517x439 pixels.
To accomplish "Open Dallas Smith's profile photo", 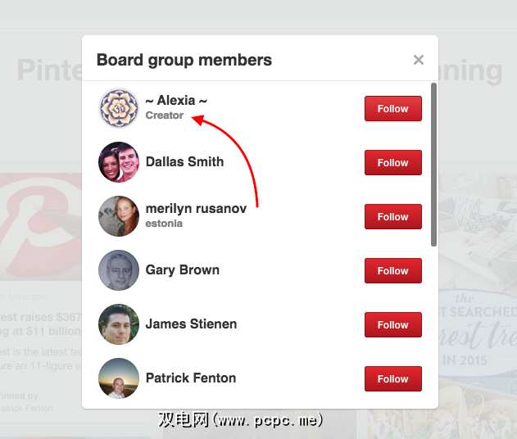I will tap(119, 162).
